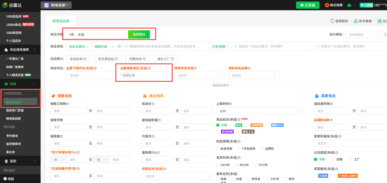Click help icon next to 跨境专供货源
Screen dimensions: 387x183
pos(195,68)
